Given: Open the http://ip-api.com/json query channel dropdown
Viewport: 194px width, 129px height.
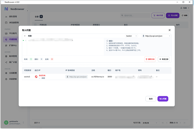Looking at the screenshot, I should (x=156, y=36).
